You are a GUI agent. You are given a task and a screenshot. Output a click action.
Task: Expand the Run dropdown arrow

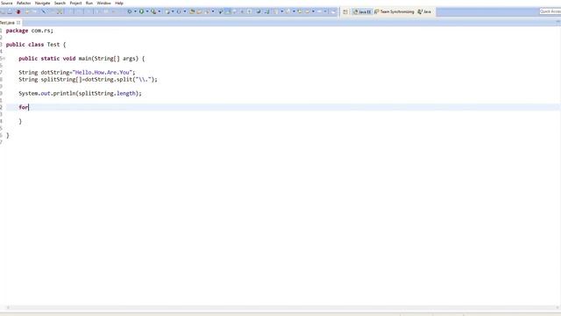pos(147,11)
